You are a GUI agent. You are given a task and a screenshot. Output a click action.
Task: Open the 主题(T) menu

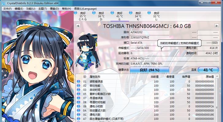point(43,9)
